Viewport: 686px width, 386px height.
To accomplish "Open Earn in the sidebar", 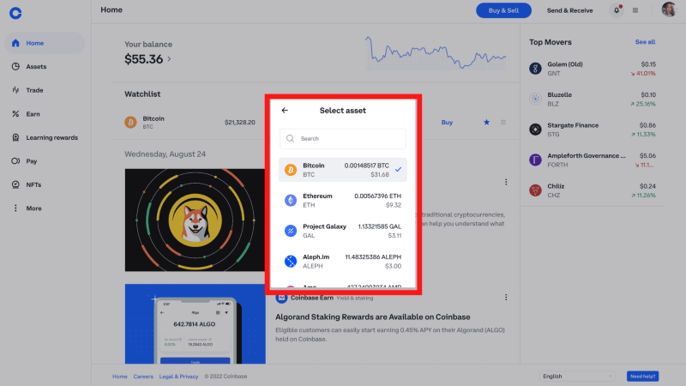I will click(x=45, y=114).
